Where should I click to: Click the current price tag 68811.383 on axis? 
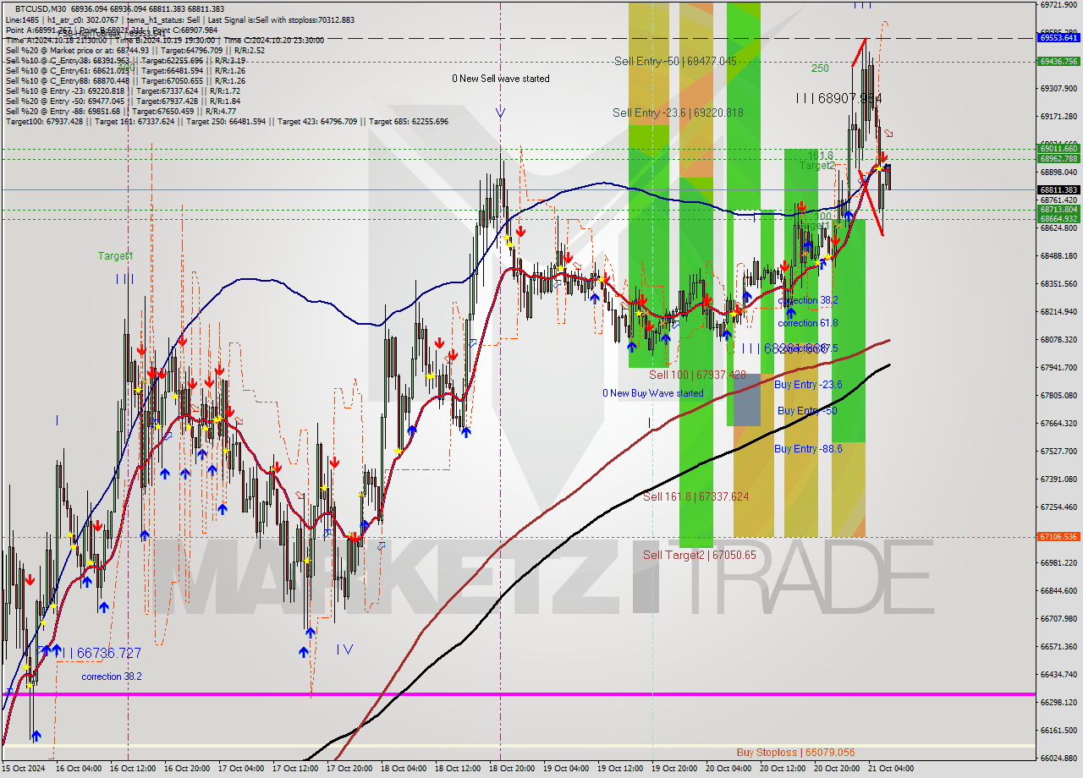point(1058,189)
